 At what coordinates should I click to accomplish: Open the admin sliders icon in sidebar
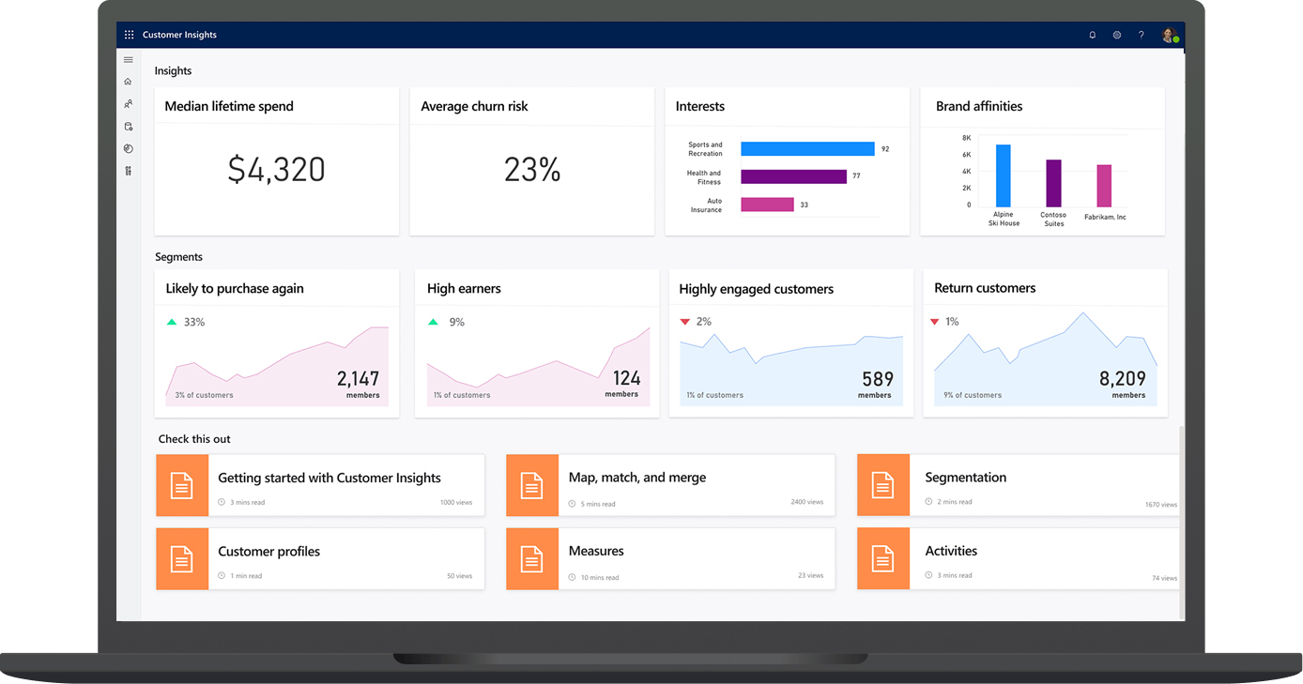pos(129,171)
